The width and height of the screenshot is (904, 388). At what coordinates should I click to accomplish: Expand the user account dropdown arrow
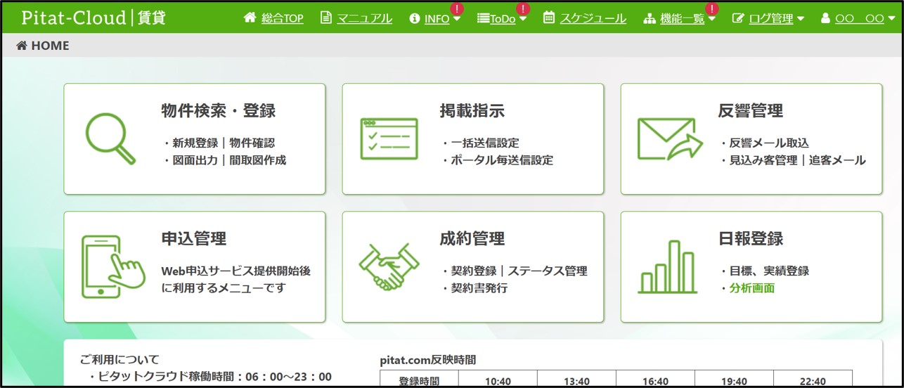[891, 20]
